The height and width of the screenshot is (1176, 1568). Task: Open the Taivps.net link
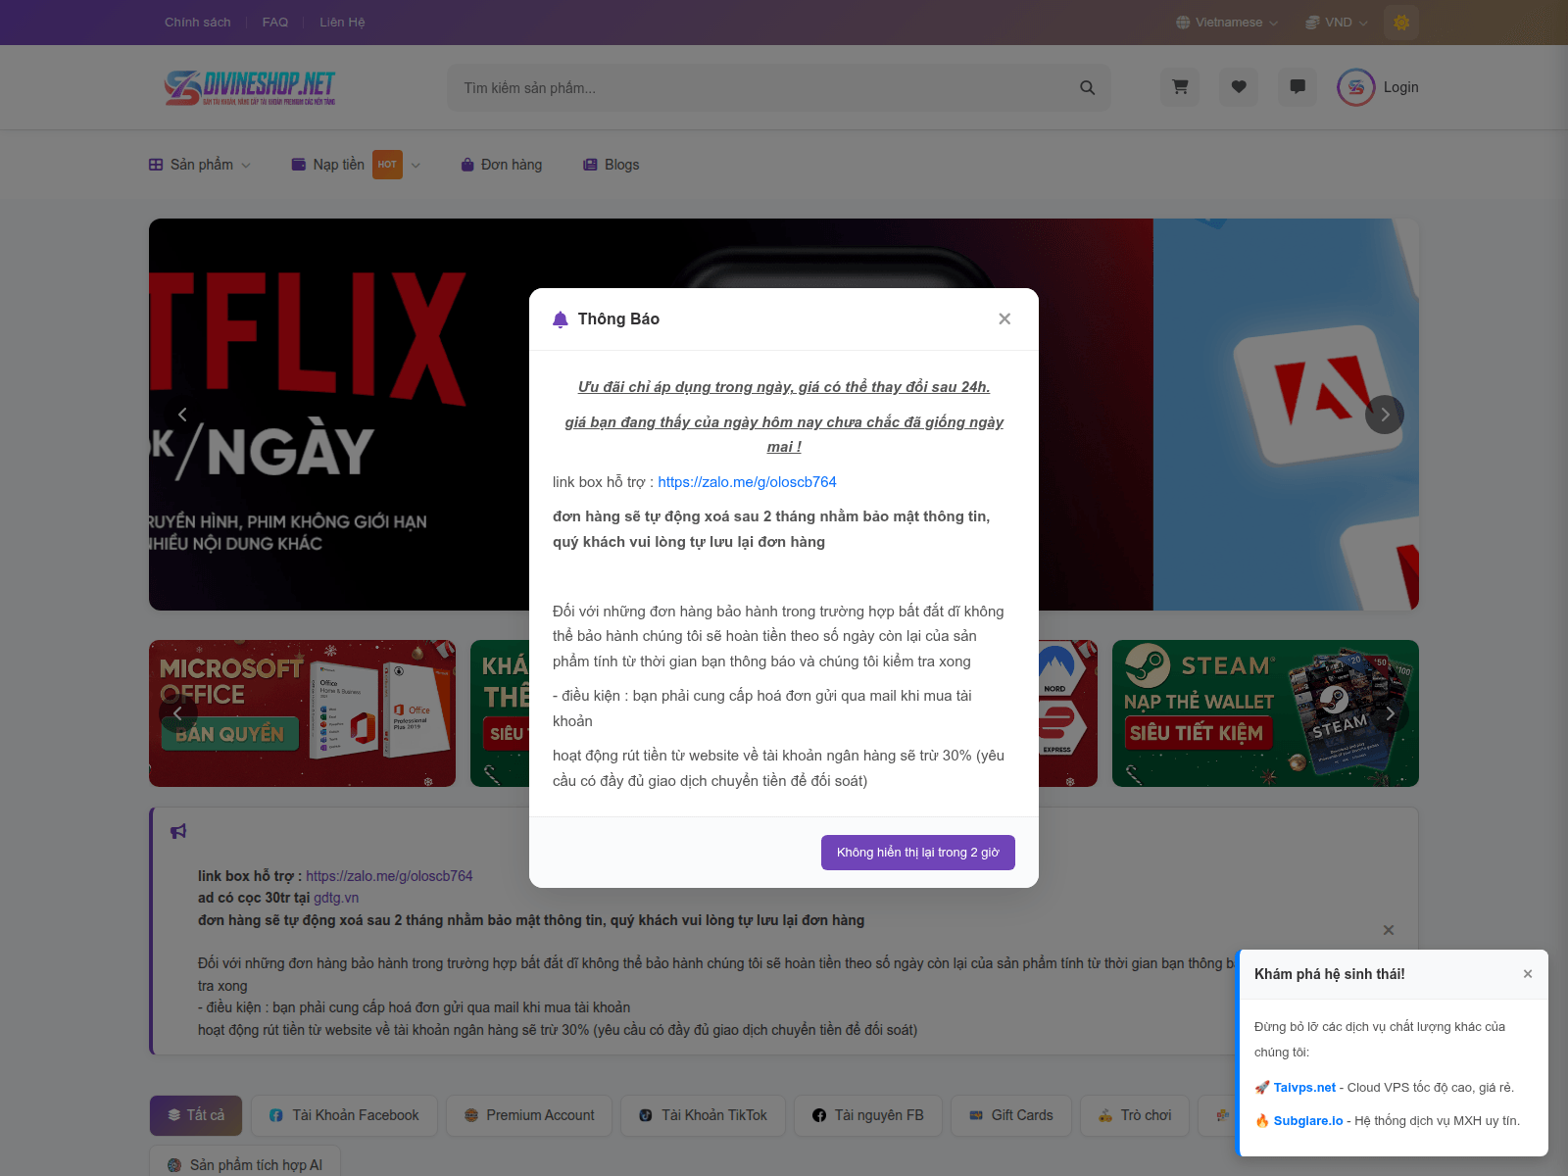(x=1304, y=1088)
